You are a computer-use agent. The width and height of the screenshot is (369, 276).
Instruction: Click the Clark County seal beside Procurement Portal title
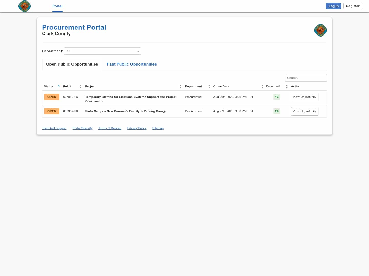tap(320, 30)
